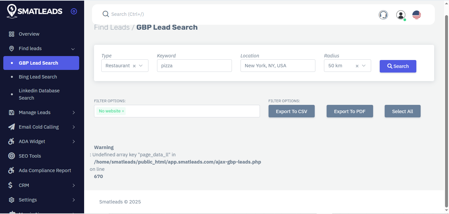449x214 pixels.
Task: Click the search magnifier icon in top bar
Action: [106, 14]
